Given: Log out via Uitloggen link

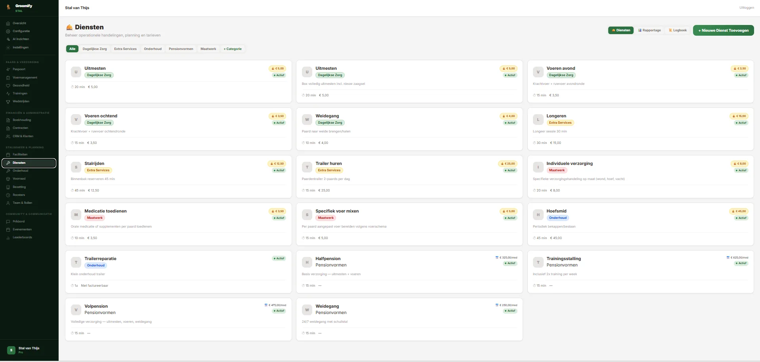Looking at the screenshot, I should (747, 8).
